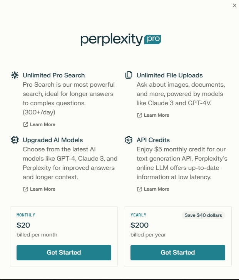Screen dimensions: 239x280
Task: Click external-link icon under Upgraded AI Models
Action: [x=25, y=189]
